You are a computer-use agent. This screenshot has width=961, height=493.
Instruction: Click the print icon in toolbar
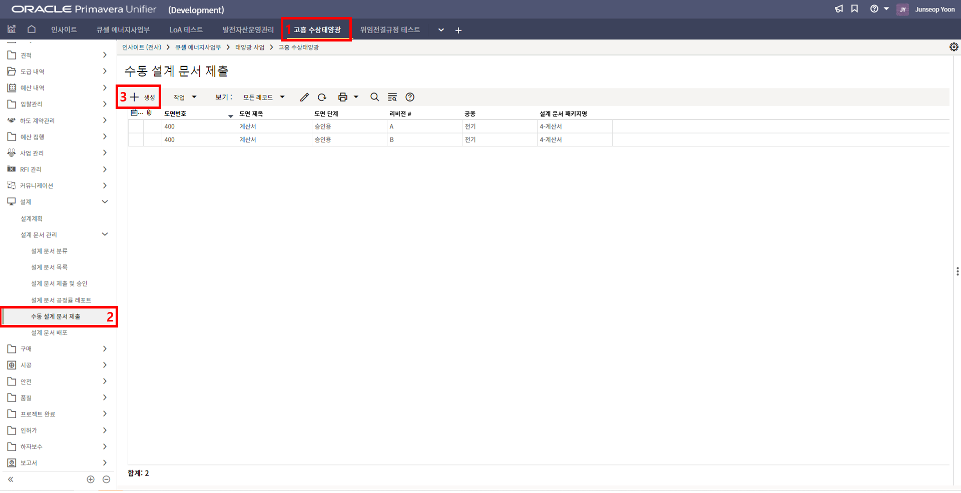(343, 97)
